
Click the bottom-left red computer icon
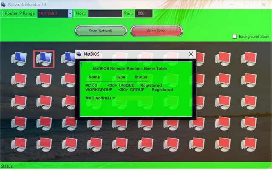(x=19, y=144)
